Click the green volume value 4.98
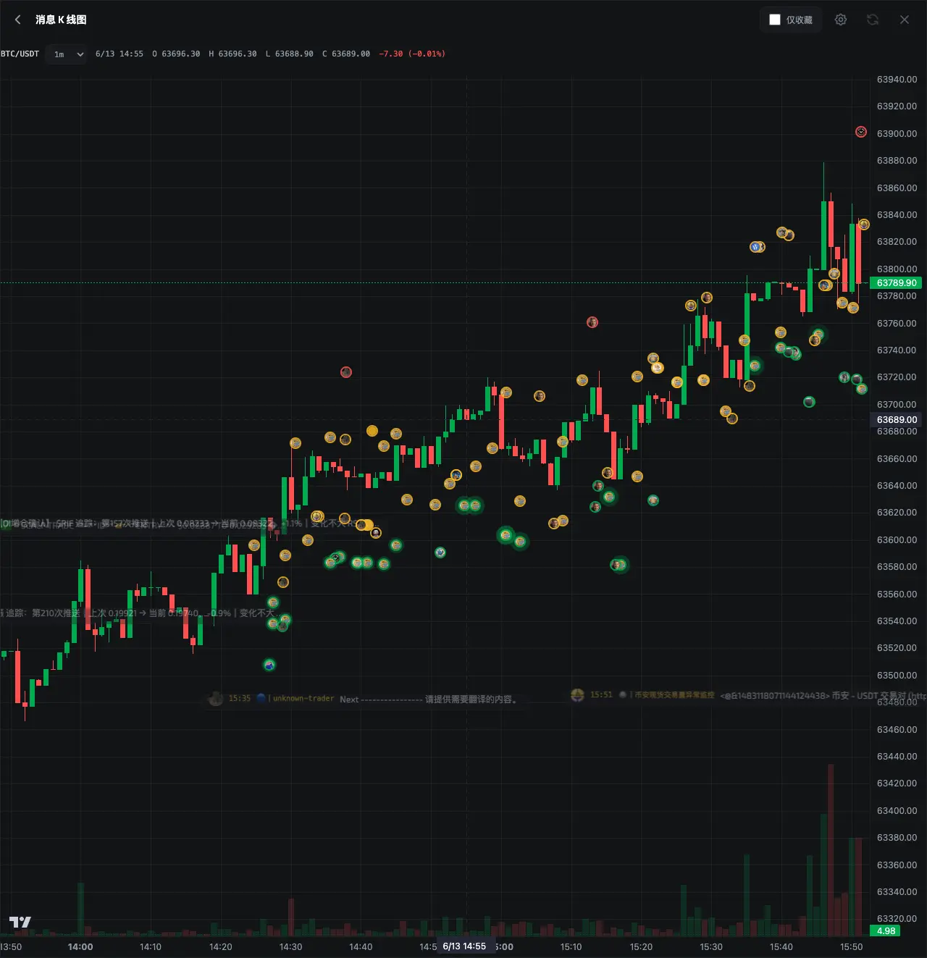Image resolution: width=927 pixels, height=958 pixels. click(886, 931)
